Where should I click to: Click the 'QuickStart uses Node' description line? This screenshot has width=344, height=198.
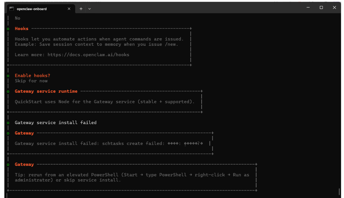(105, 102)
